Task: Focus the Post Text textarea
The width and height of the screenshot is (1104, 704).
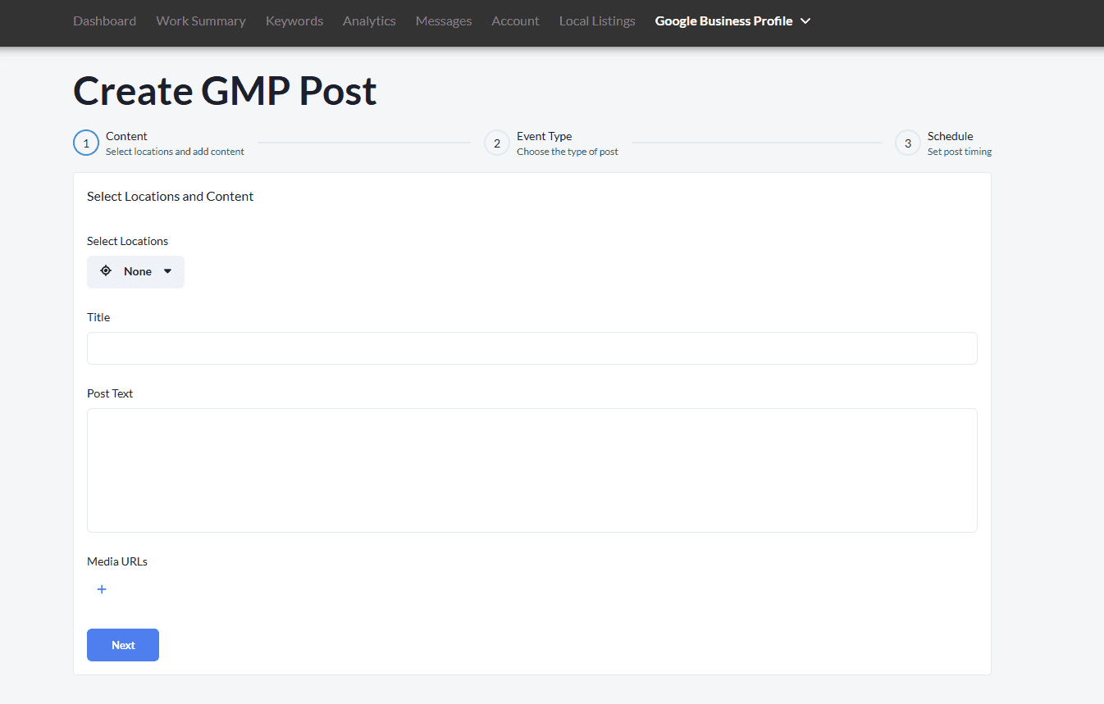Action: (x=531, y=470)
